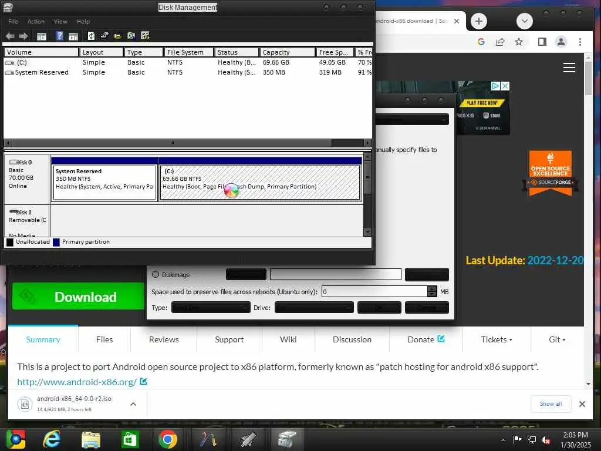Open the Windows Store taskbar icon
Viewport: 601px width, 451px height.
(130, 439)
